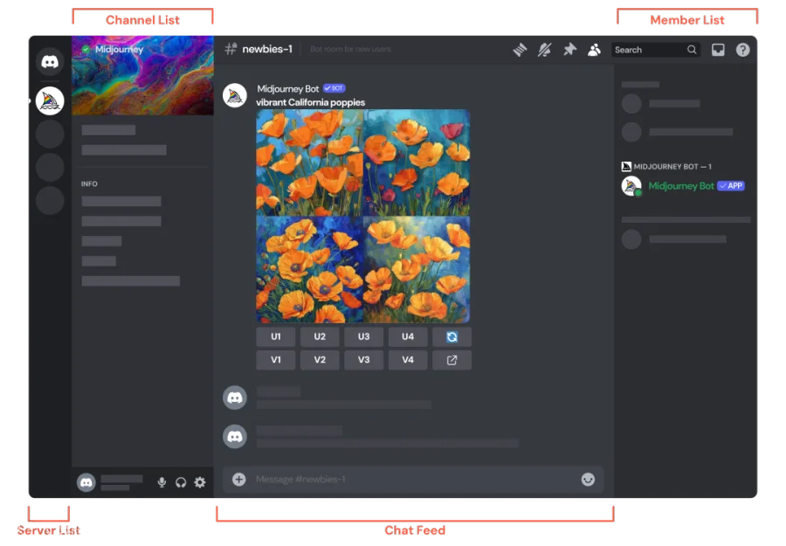This screenshot has height=546, width=786.
Task: Open the Threads icon in channel header
Action: click(520, 50)
